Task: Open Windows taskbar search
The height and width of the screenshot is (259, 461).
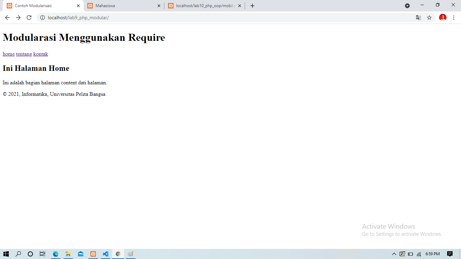Action: click(x=19, y=254)
